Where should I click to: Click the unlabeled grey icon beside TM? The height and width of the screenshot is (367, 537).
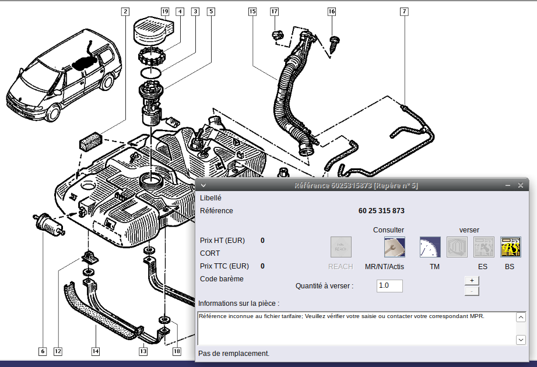457,247
